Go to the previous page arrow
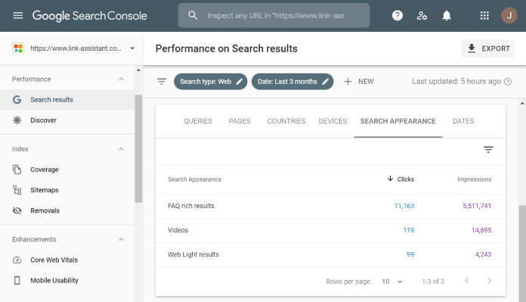The width and height of the screenshot is (526, 302). click(466, 281)
